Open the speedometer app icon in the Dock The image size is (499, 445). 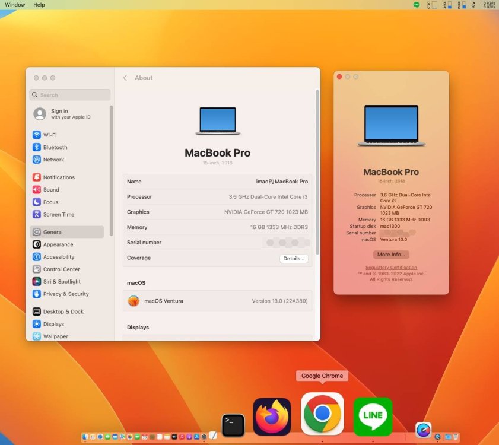click(423, 430)
